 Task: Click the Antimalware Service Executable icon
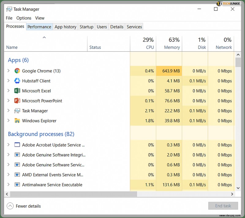[x=17, y=185]
